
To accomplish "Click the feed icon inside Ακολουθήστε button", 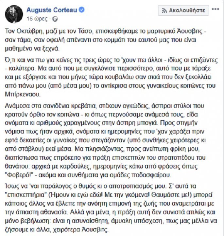I will 164,10.
